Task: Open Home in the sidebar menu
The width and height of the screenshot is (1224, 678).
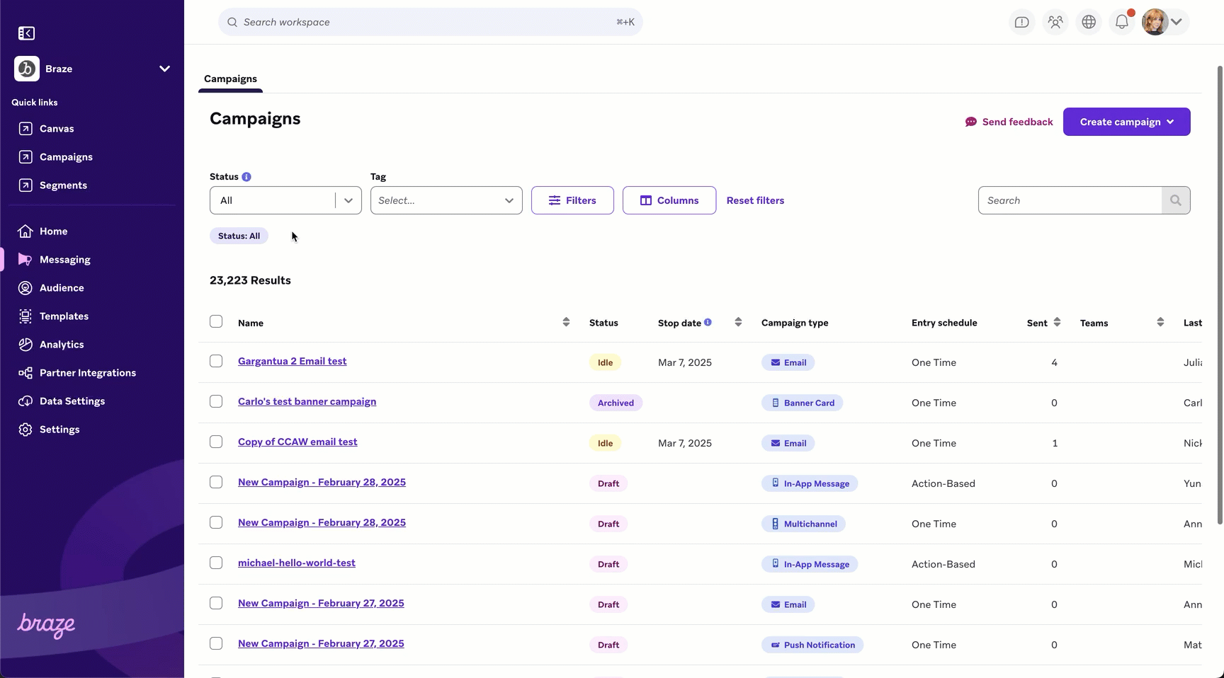Action: [54, 231]
